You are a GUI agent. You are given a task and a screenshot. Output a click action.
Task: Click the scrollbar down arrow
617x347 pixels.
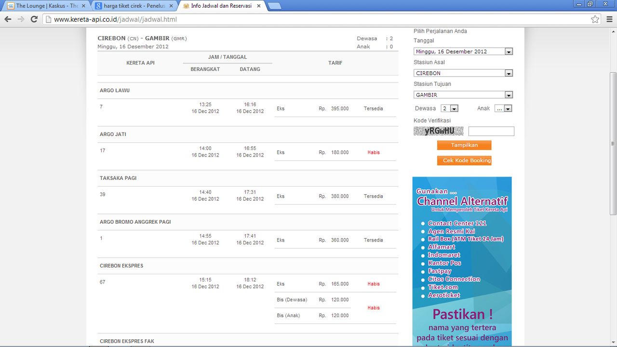[x=613, y=342]
